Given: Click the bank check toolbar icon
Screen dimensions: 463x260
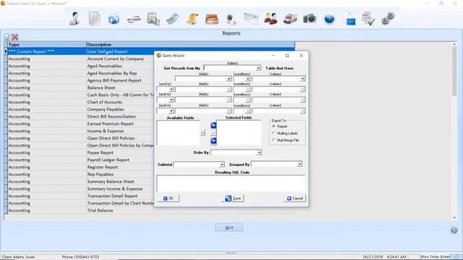Looking at the screenshot, I should 173,19.
